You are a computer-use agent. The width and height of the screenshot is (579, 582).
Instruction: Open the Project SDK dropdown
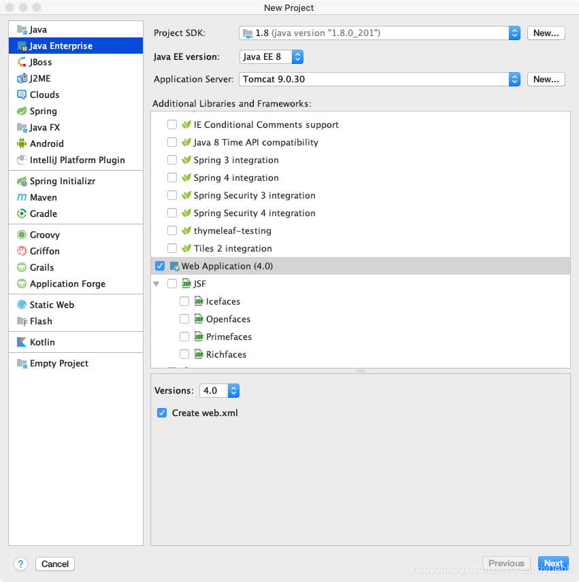[380, 33]
